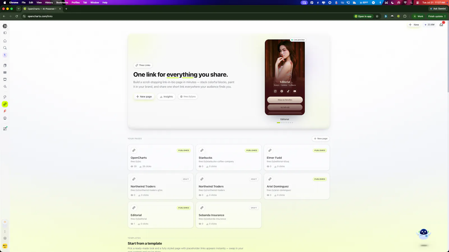
Task: Open the Sebanda Insurance page card
Action: click(229, 215)
